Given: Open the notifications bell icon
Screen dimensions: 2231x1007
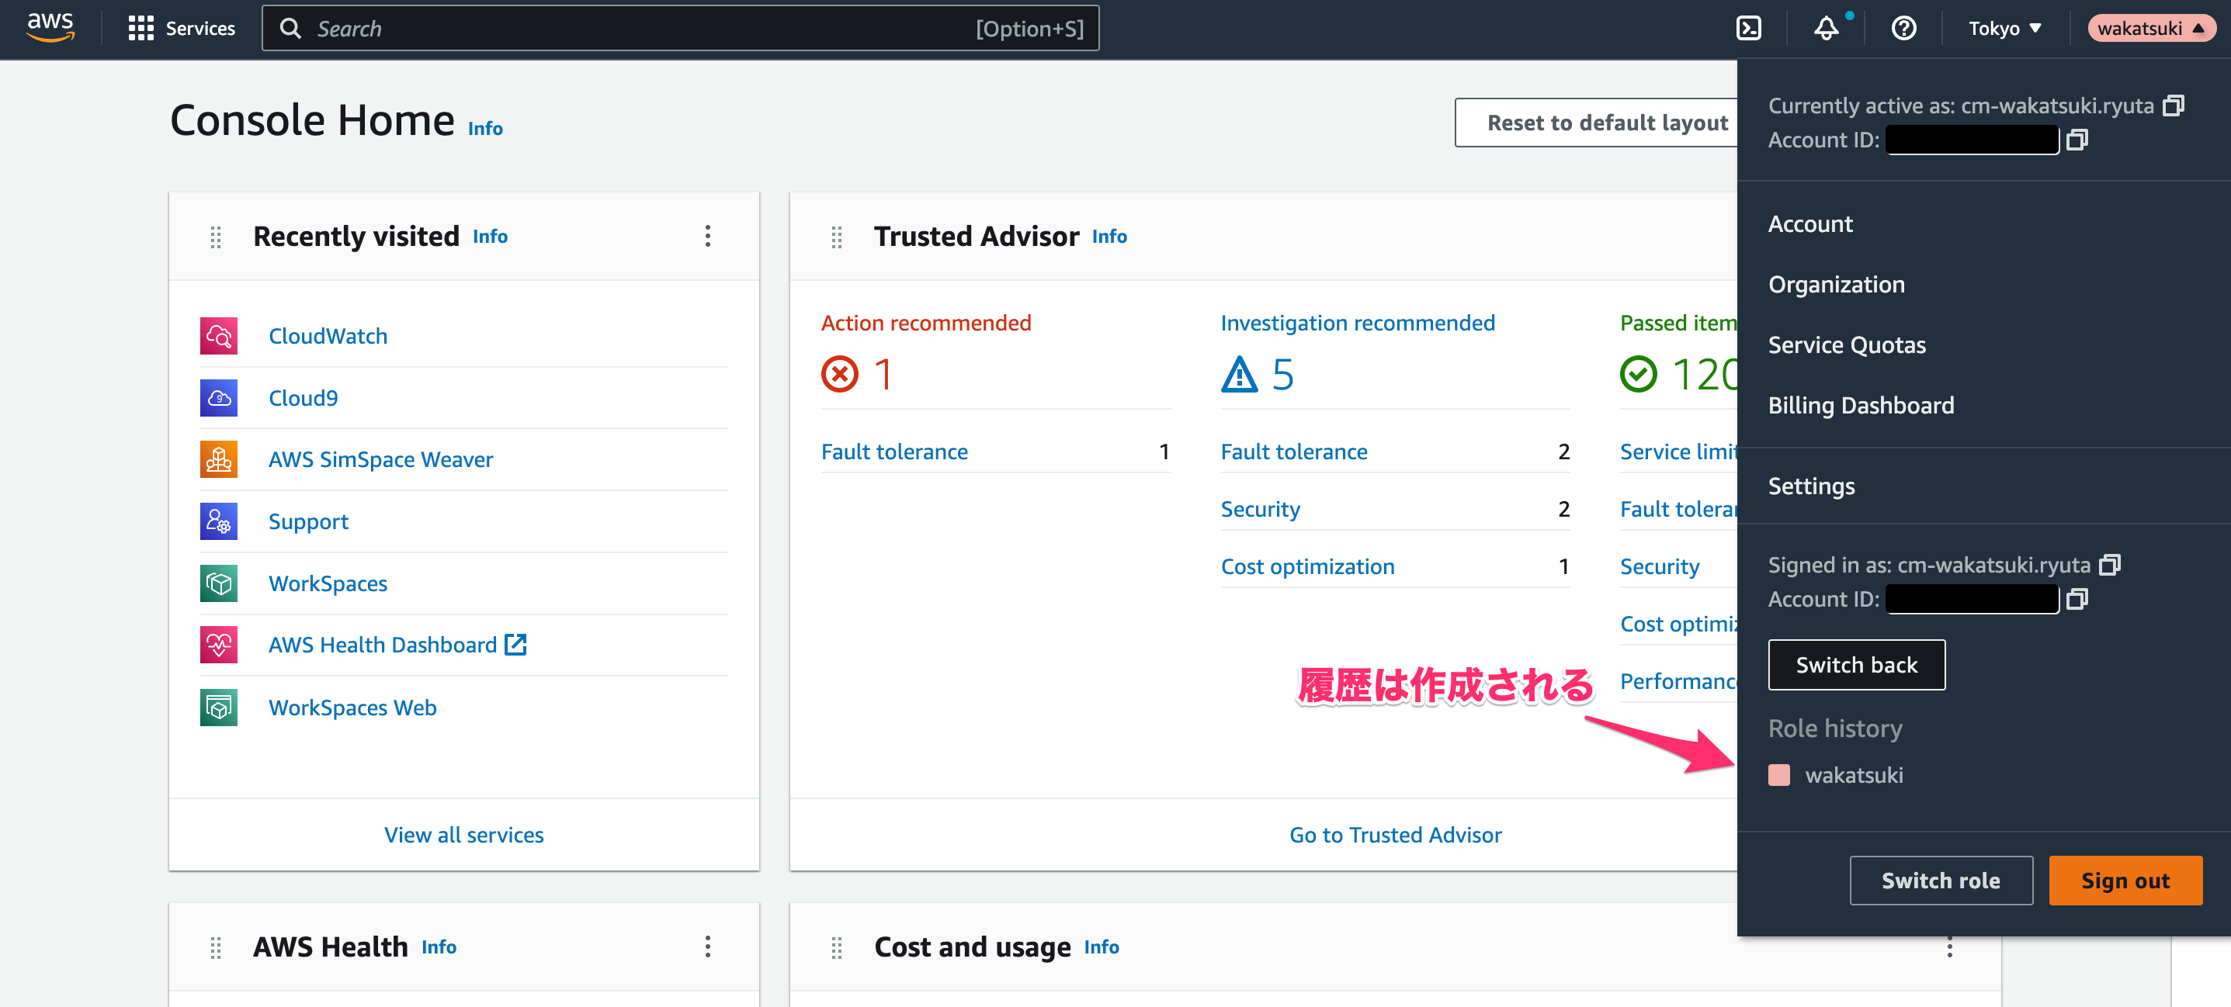Looking at the screenshot, I should point(1826,29).
